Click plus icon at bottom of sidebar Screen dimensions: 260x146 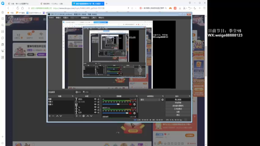(3, 137)
